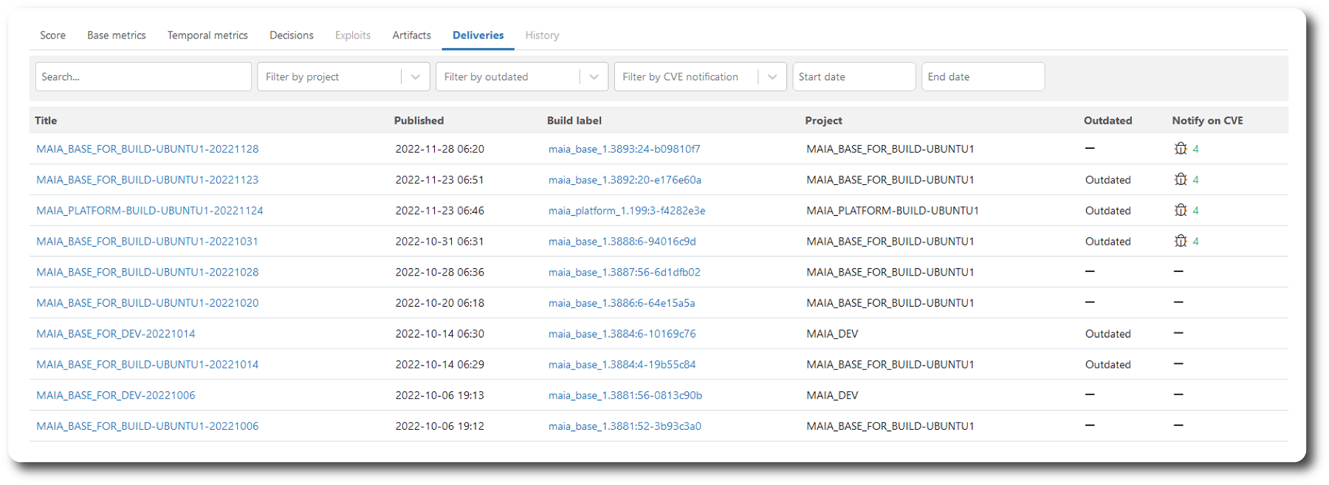The image size is (1329, 485).
Task: Expand the Filter by project dropdown
Action: coord(415,77)
